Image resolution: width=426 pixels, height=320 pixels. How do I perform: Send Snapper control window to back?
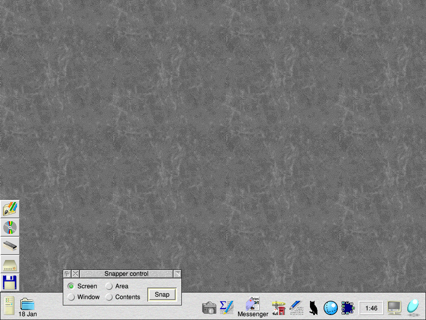(67, 274)
